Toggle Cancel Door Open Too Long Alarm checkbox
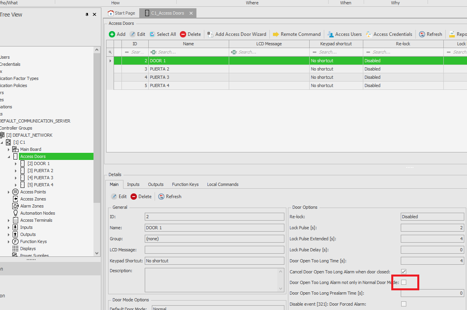 click(403, 272)
